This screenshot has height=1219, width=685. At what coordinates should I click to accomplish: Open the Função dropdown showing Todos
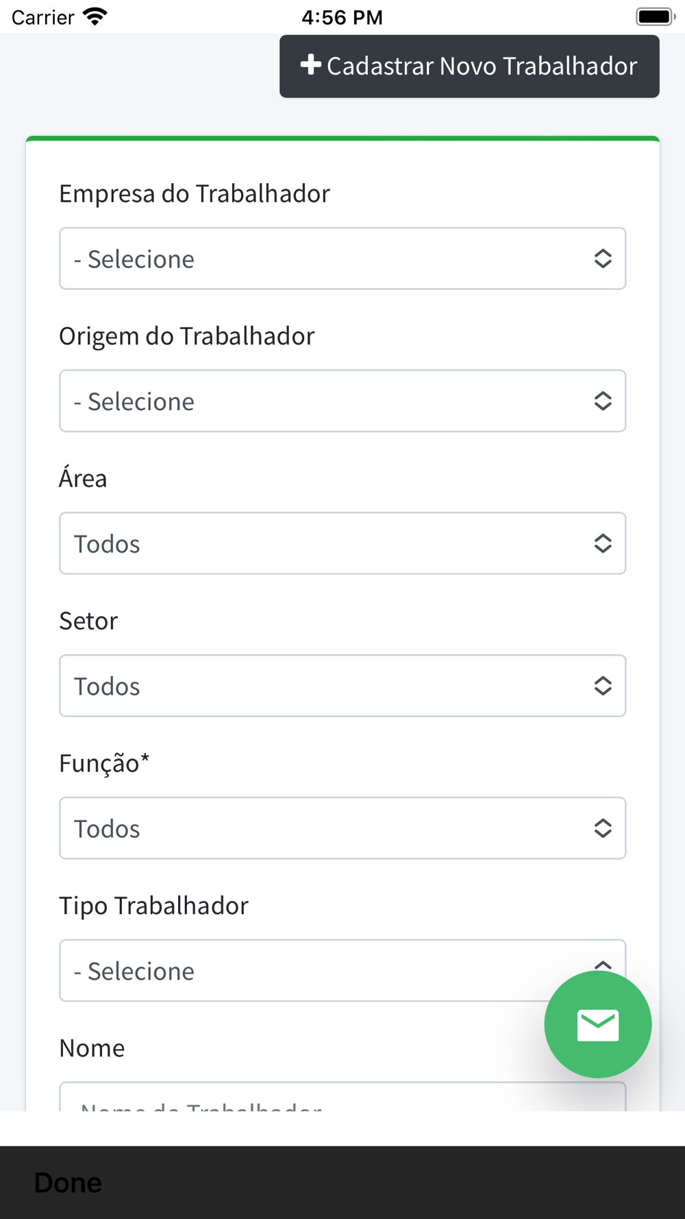click(x=329, y=828)
